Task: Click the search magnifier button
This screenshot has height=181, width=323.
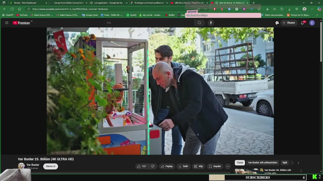Action: pos(199,23)
